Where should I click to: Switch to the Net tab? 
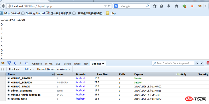[x=86, y=64]
